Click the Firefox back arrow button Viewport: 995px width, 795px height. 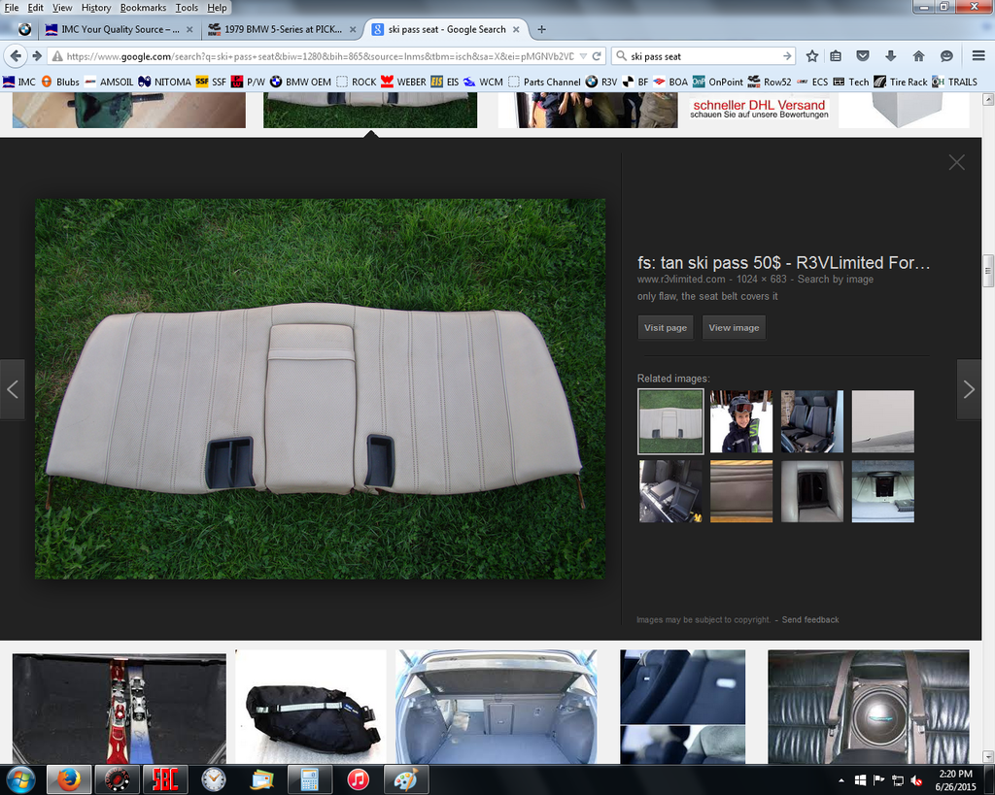pos(16,56)
